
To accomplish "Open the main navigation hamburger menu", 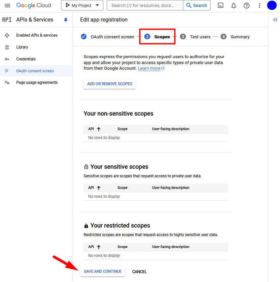I will click(x=7, y=5).
